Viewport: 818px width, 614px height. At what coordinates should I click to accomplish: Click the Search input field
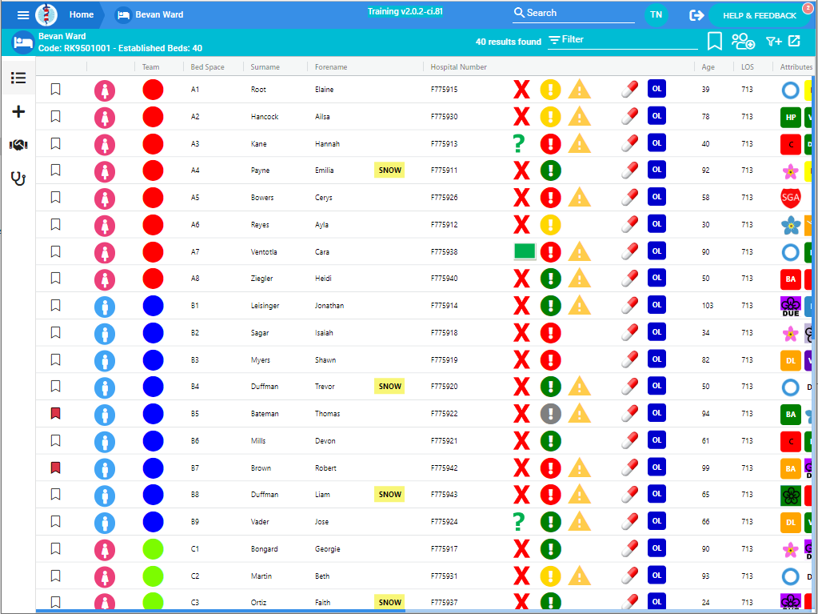[573, 13]
